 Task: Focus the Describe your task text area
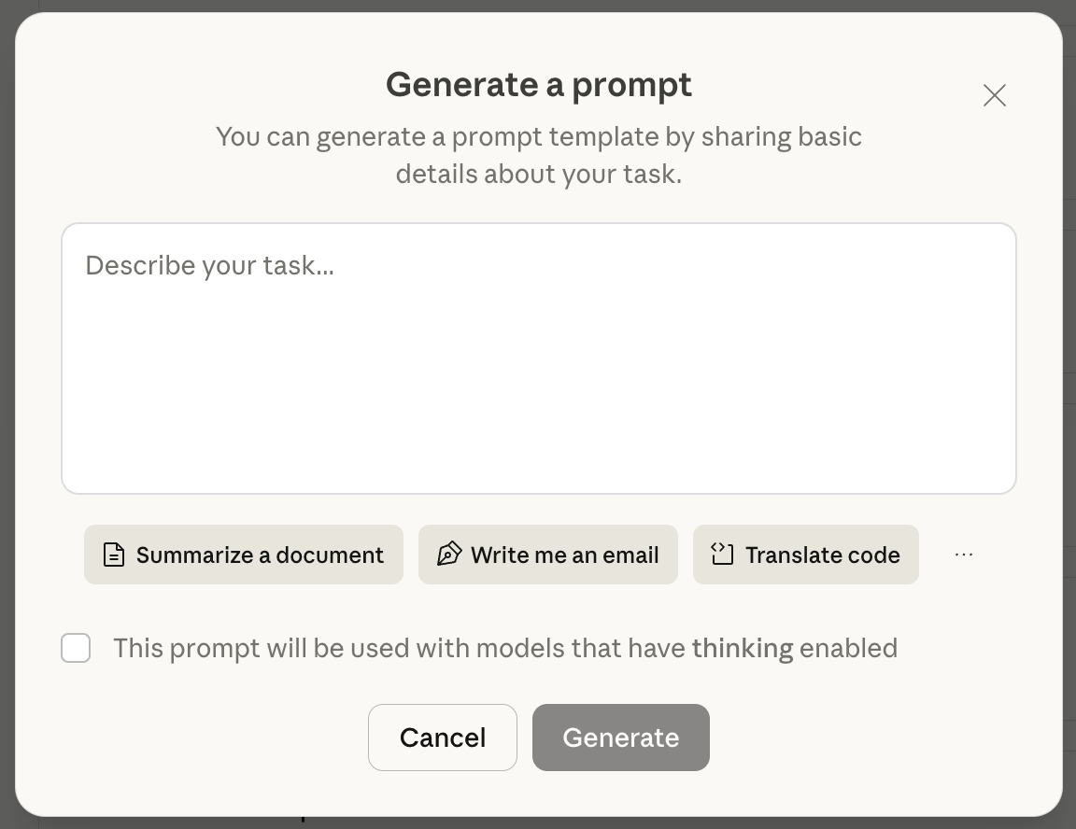538,358
